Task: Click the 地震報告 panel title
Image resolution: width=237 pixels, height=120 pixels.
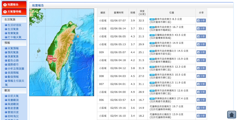Action: (38, 6)
